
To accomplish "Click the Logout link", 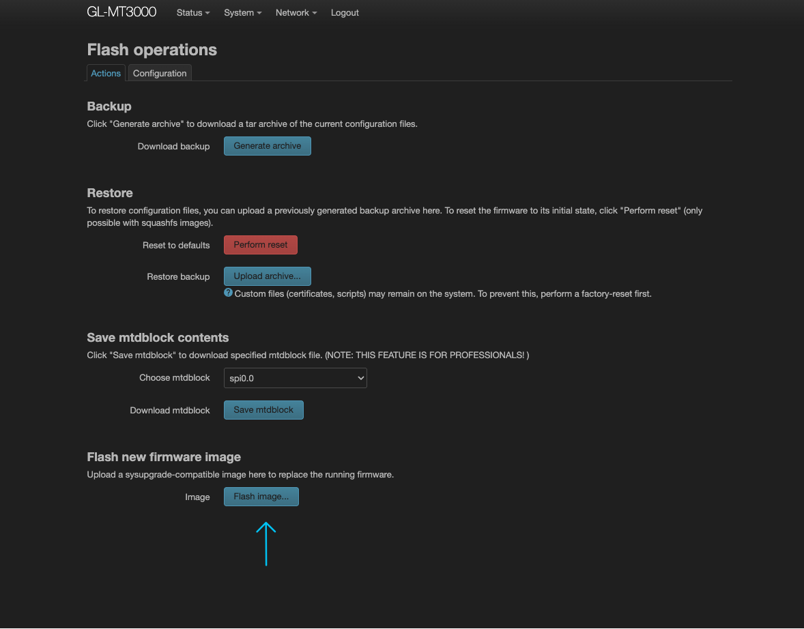I will coord(345,13).
